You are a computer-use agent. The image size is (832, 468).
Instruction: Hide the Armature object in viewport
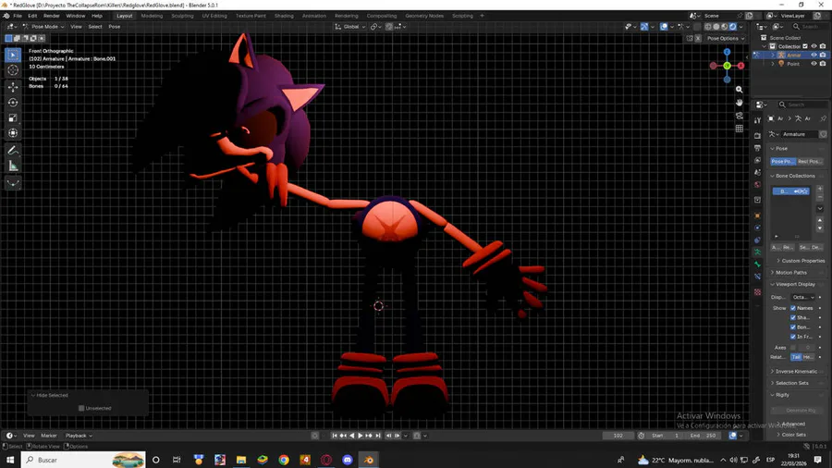click(x=814, y=55)
